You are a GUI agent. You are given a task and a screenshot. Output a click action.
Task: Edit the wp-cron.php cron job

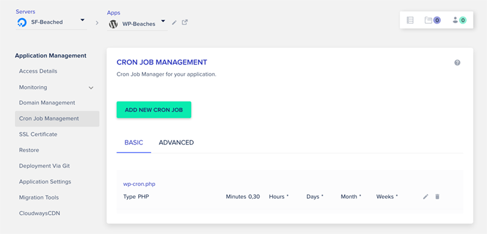click(x=426, y=196)
